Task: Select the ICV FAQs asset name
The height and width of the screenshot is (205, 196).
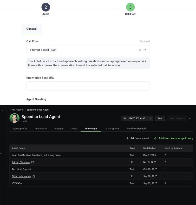Action: coord(17,183)
